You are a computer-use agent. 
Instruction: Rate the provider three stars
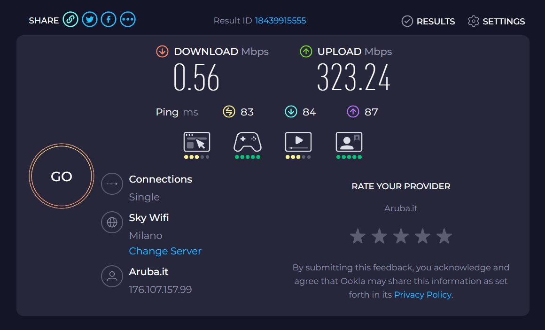click(x=401, y=237)
